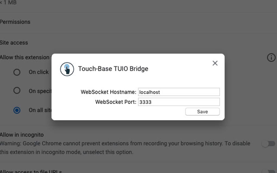Select the On click site access option

point(17,72)
